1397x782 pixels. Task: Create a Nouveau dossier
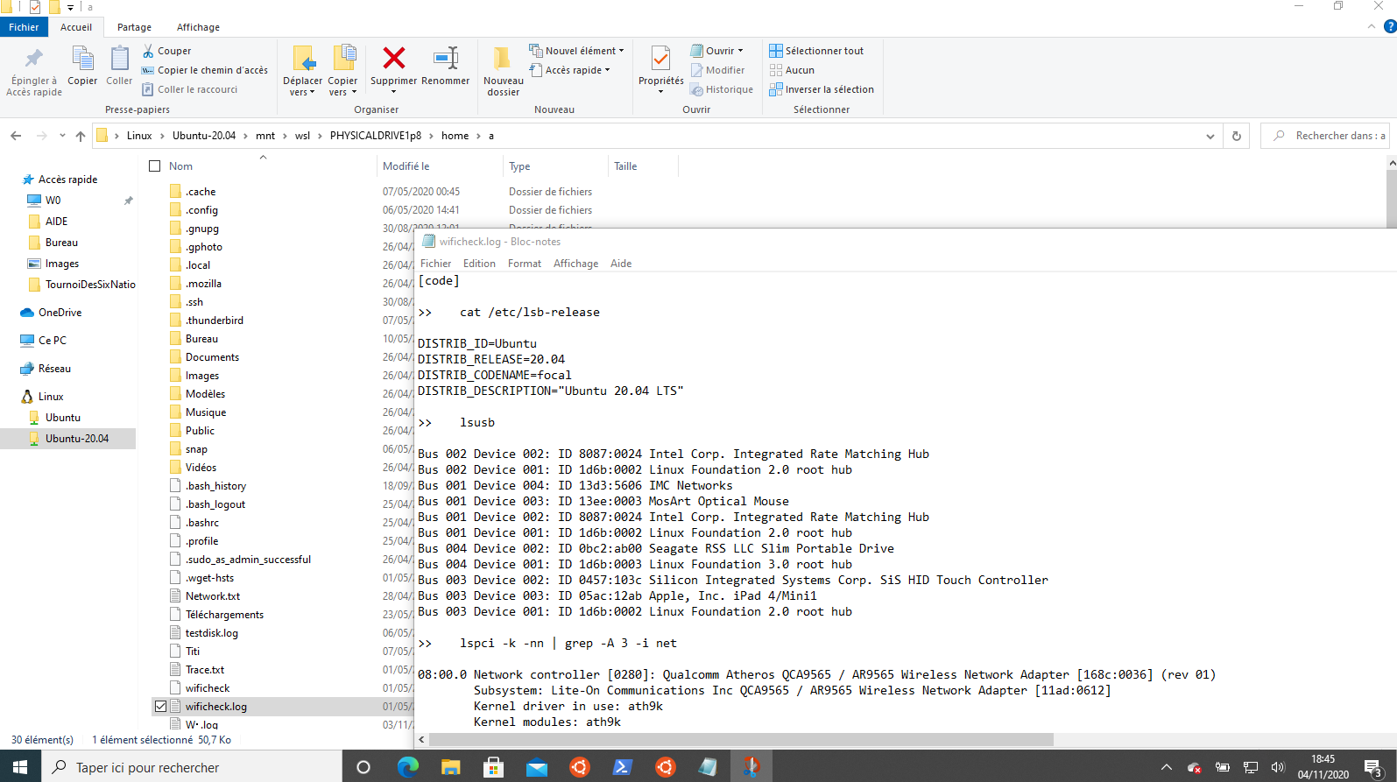tap(503, 70)
